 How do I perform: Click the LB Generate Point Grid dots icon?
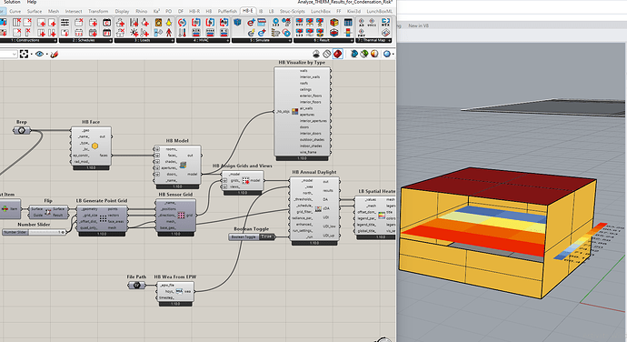point(103,218)
